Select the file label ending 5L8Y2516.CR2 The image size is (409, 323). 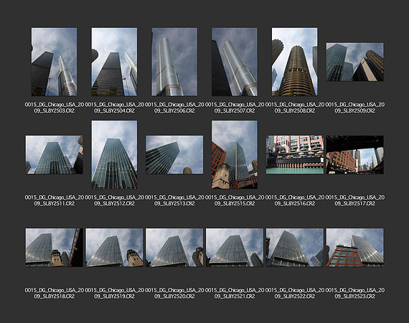tap(295, 200)
